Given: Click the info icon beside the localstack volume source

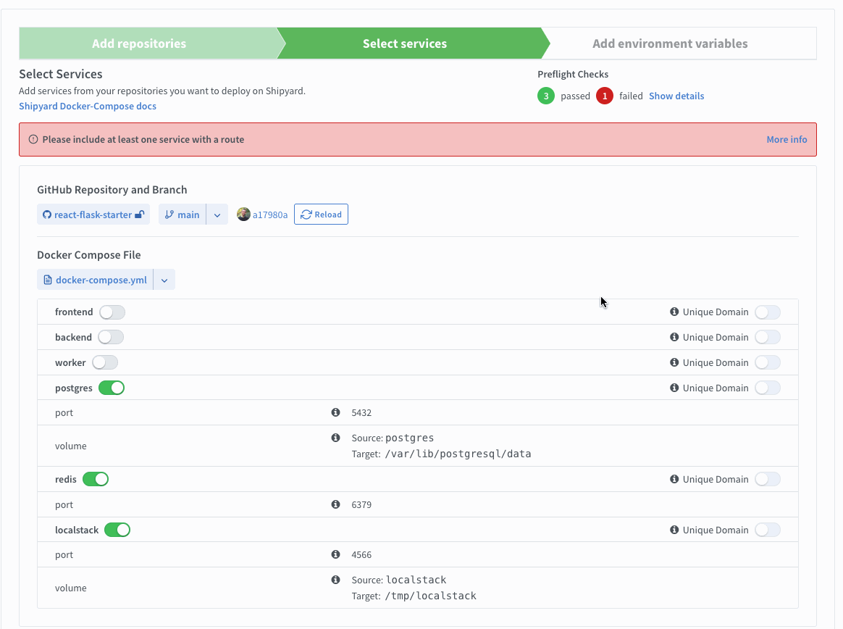Looking at the screenshot, I should click(335, 580).
